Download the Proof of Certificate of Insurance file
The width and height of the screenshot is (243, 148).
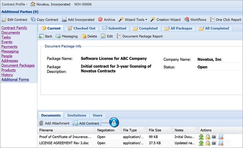click(x=201, y=137)
